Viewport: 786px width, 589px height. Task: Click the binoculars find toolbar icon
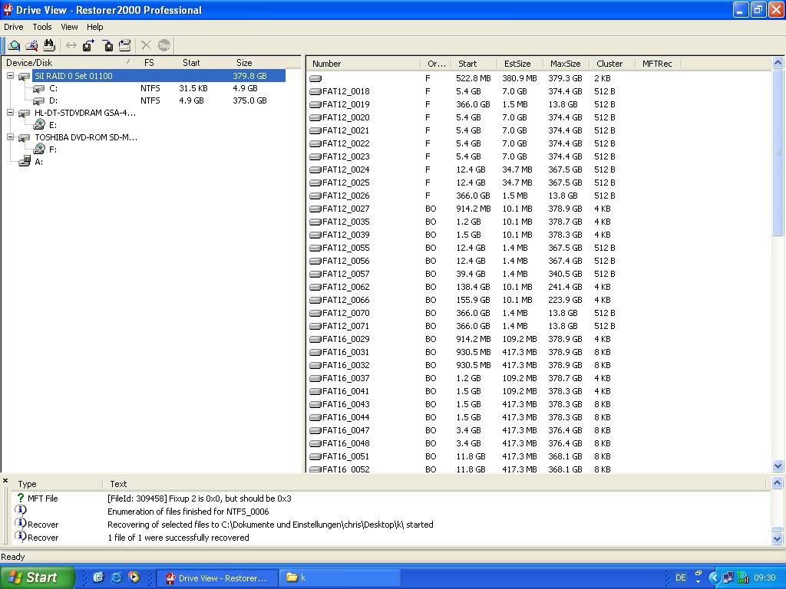coord(48,45)
